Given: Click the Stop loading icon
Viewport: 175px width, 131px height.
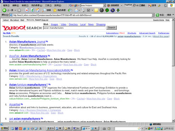Looking at the screenshot, I should coord(27,10).
